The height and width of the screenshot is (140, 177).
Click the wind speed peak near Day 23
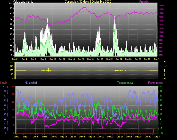[114, 18]
